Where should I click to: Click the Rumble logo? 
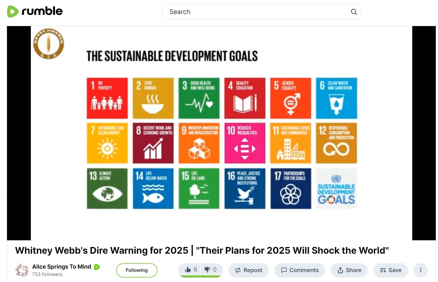click(35, 11)
